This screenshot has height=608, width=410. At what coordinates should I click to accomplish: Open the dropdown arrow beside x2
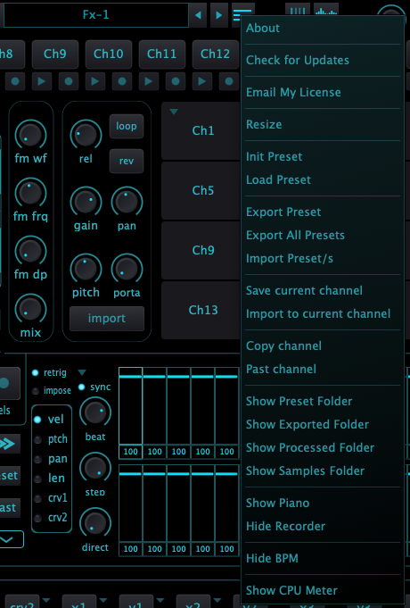217,601
